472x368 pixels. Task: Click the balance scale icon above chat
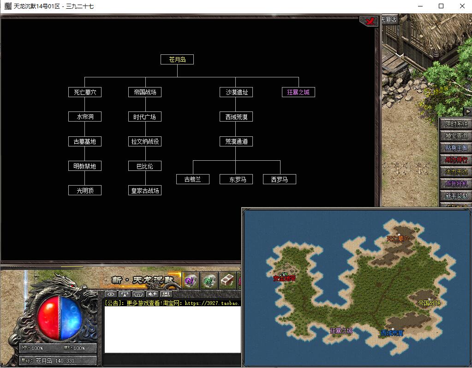[x=125, y=294]
